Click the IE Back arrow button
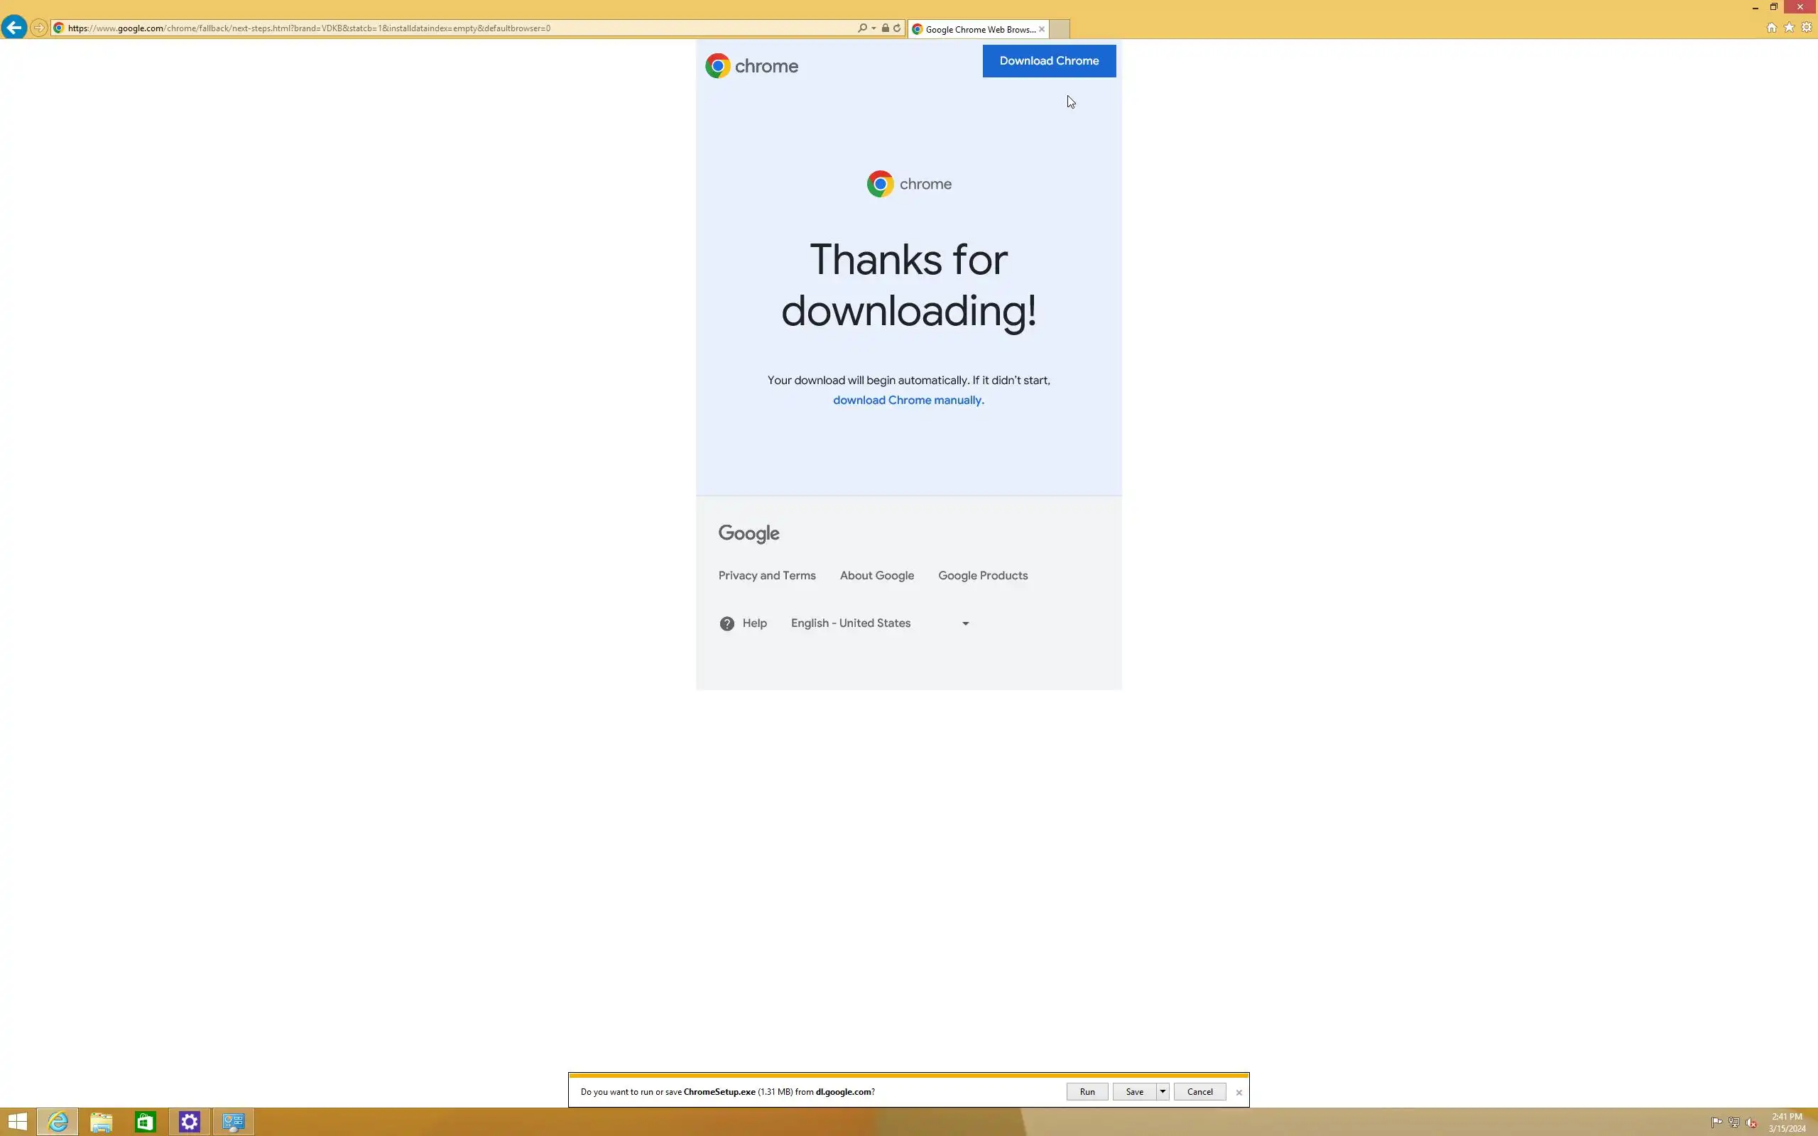Screen dimensions: 1818x1136 13,28
